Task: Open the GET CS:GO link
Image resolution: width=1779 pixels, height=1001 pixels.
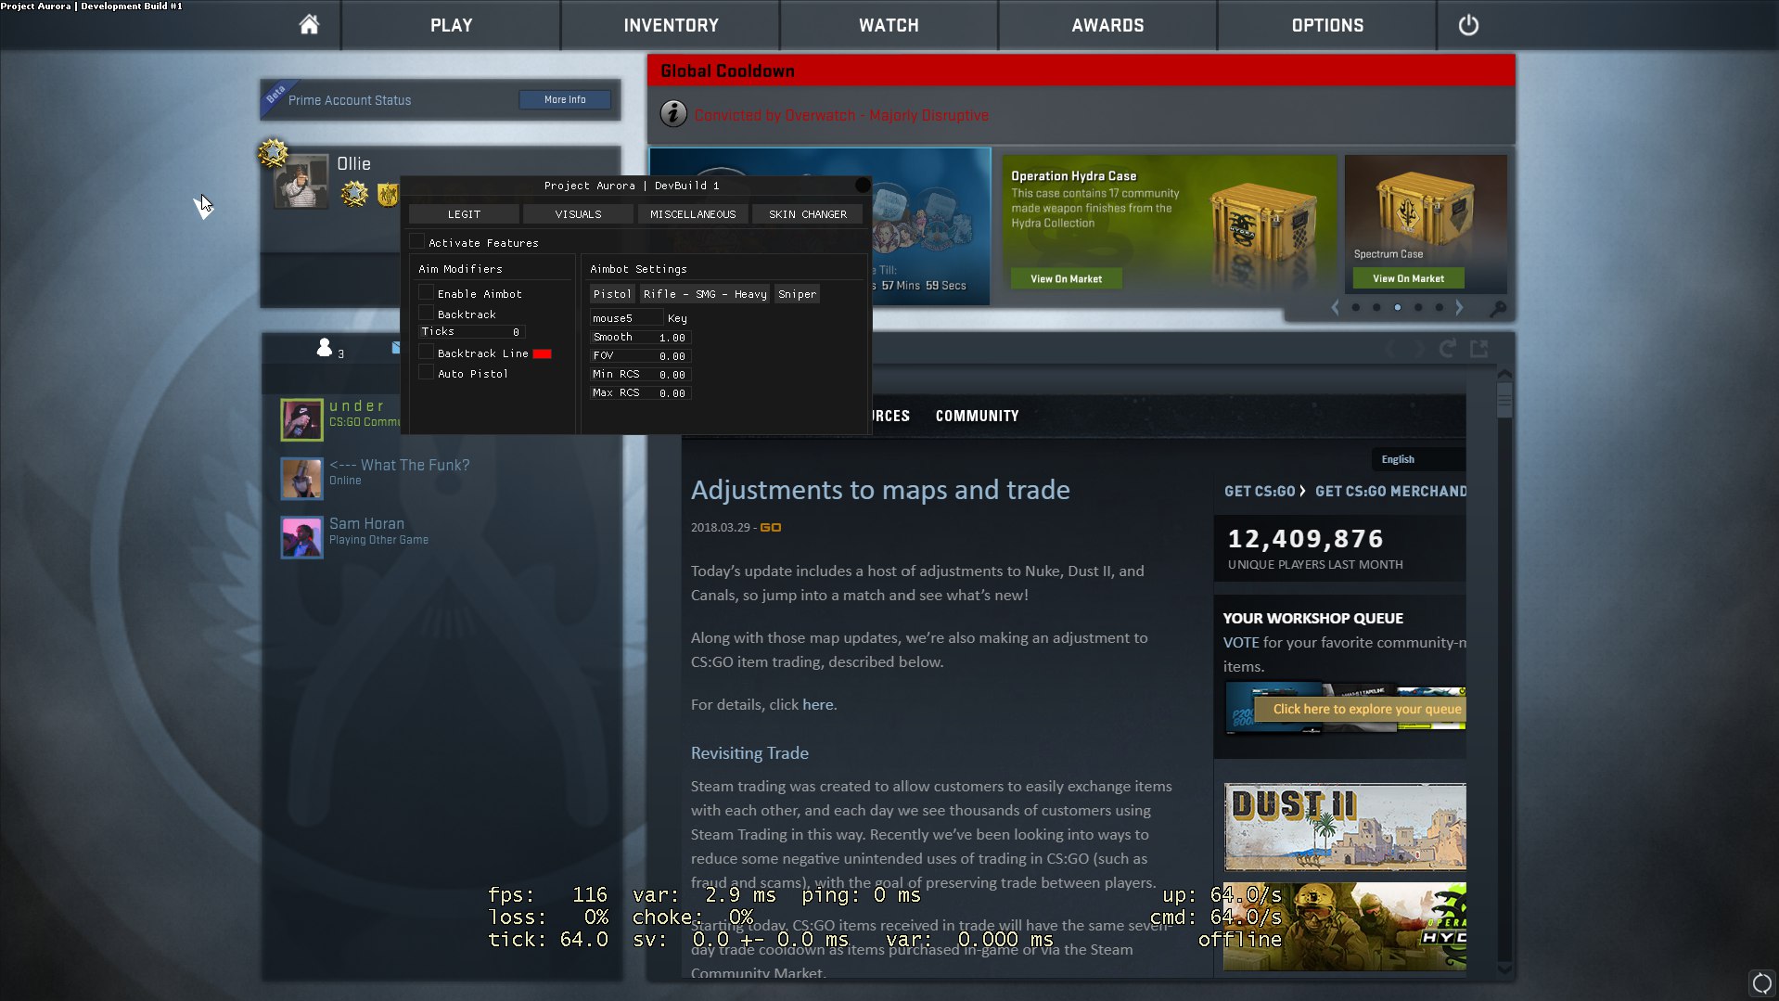Action: pyautogui.click(x=1260, y=491)
